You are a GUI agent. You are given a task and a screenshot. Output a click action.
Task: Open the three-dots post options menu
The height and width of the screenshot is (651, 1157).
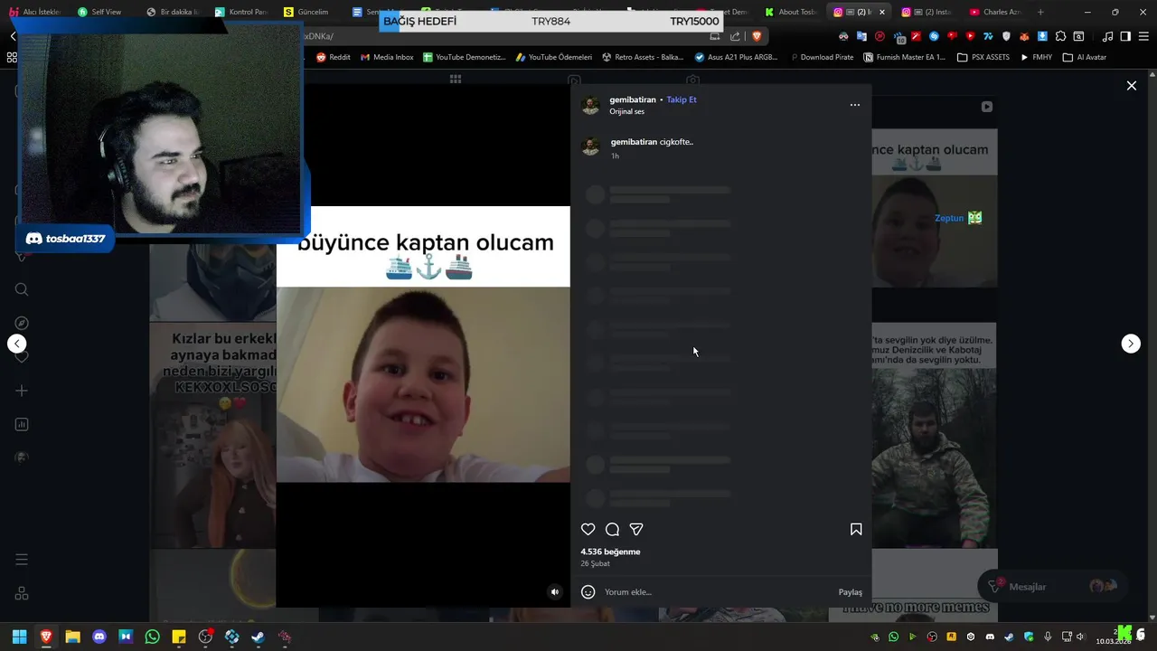(855, 105)
